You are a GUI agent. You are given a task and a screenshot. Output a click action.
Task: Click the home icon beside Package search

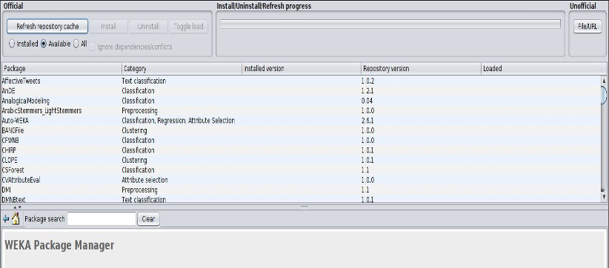pyautogui.click(x=16, y=218)
